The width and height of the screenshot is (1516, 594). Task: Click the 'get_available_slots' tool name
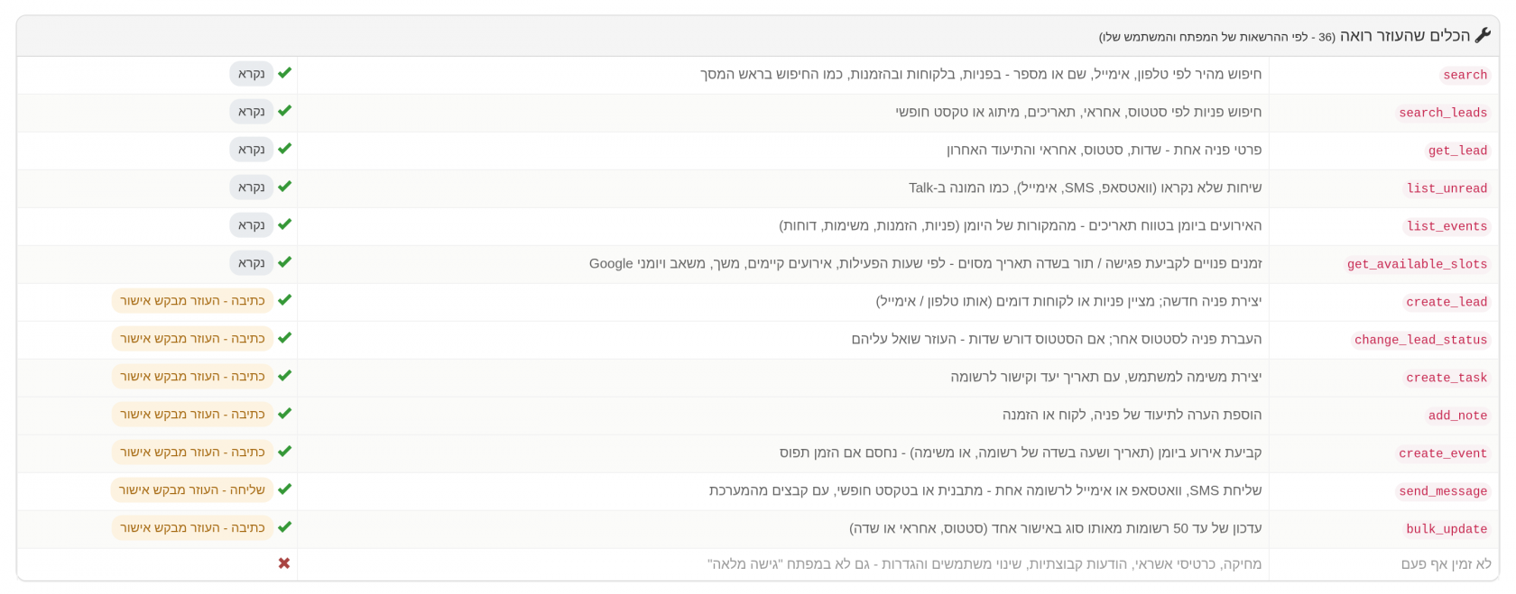[1417, 264]
